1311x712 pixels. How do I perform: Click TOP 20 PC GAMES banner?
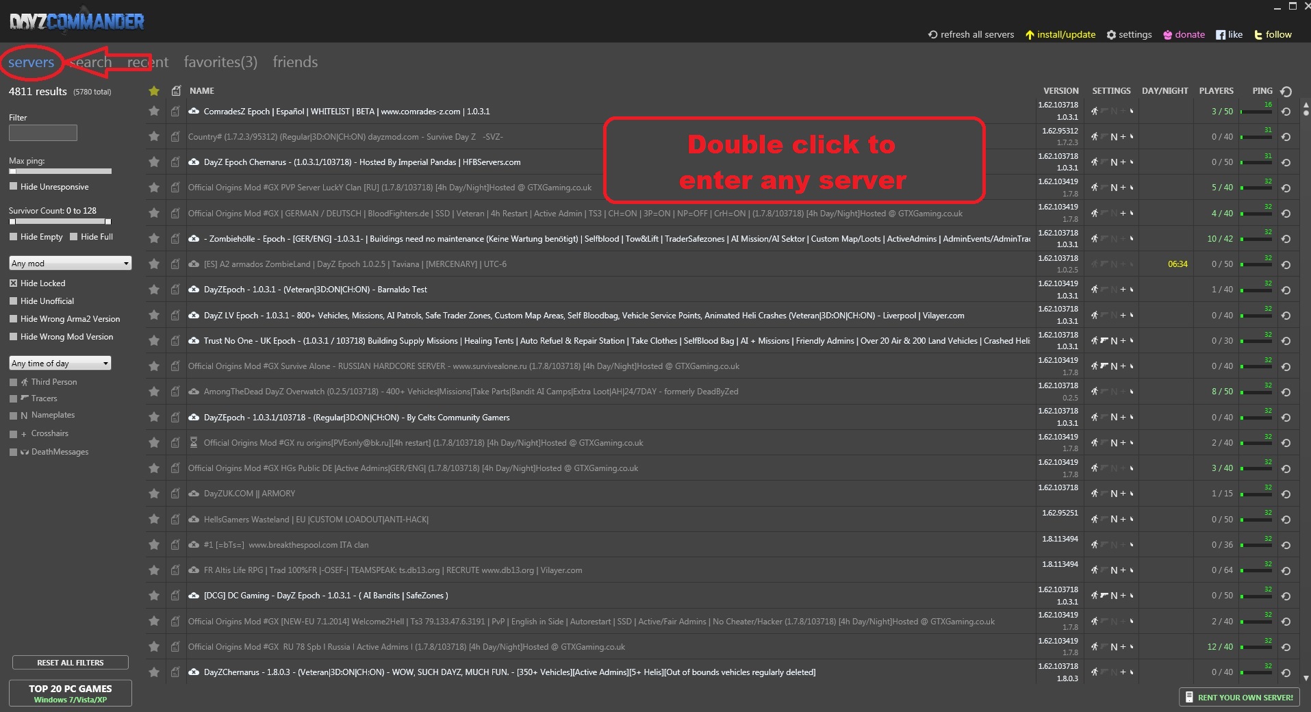click(x=71, y=693)
